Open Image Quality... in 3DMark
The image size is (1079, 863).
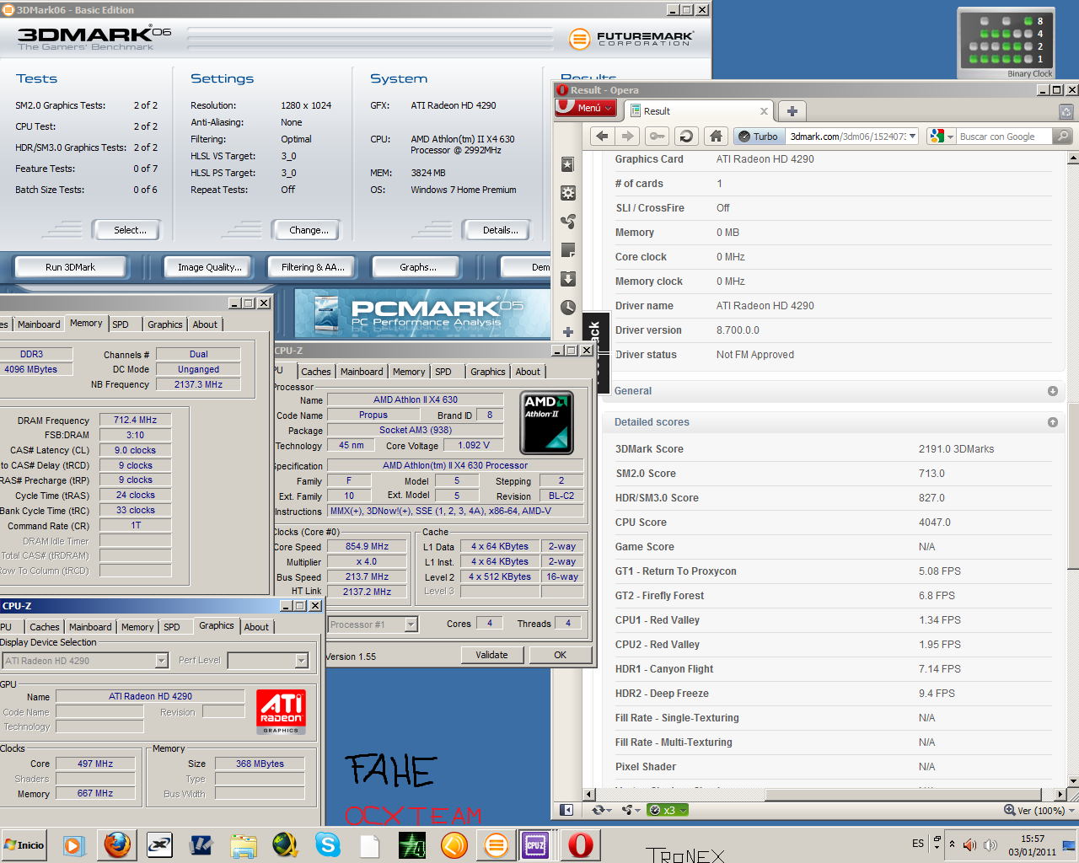tap(209, 267)
